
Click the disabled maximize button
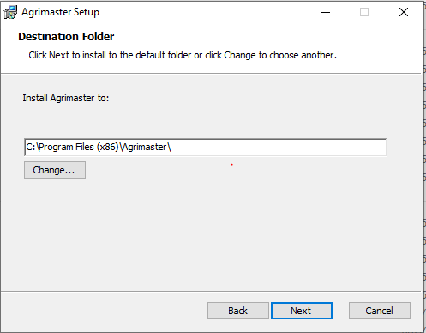click(x=364, y=12)
